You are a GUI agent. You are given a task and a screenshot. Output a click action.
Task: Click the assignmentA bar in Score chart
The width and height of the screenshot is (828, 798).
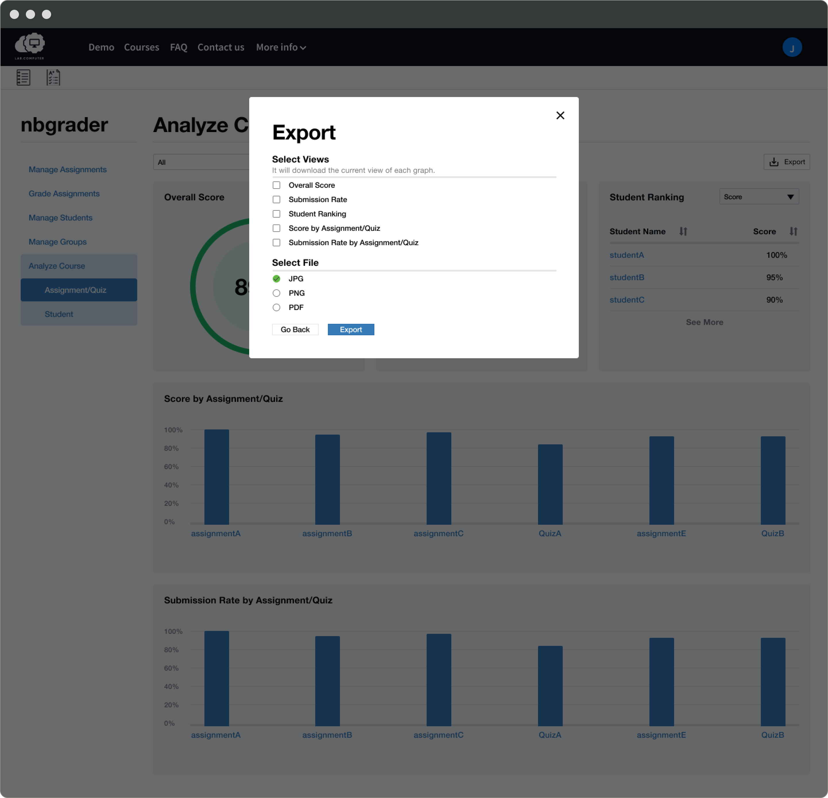pos(217,477)
